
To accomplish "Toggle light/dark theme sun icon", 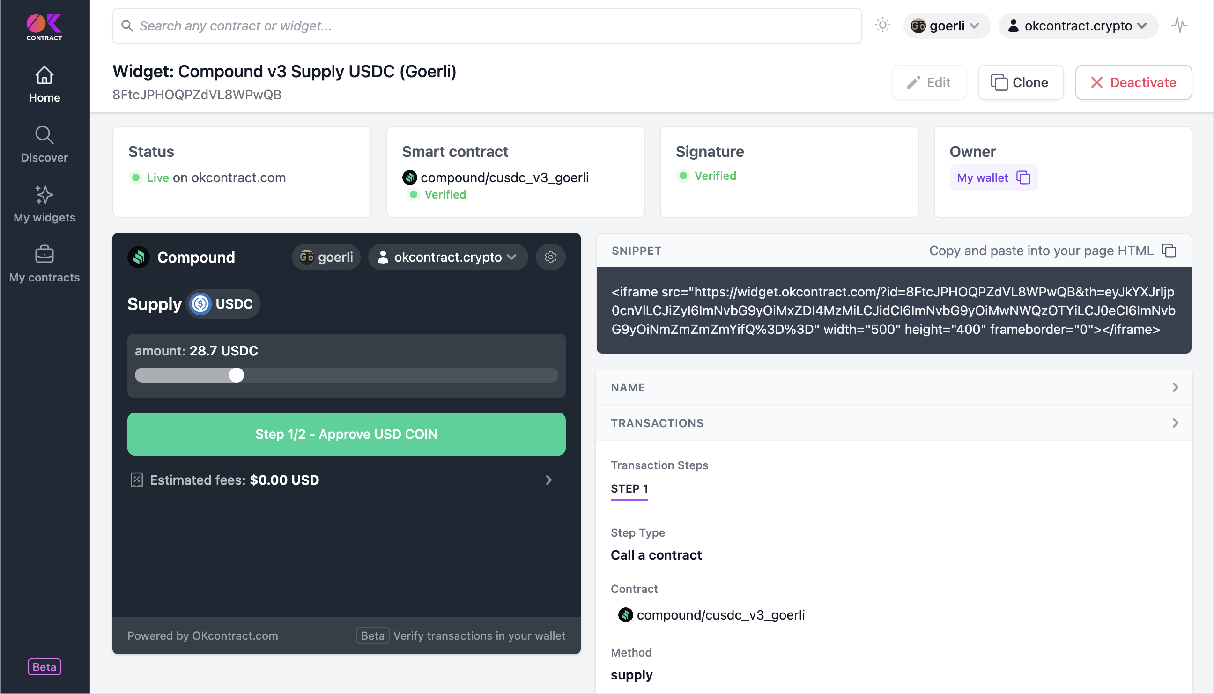I will point(882,25).
